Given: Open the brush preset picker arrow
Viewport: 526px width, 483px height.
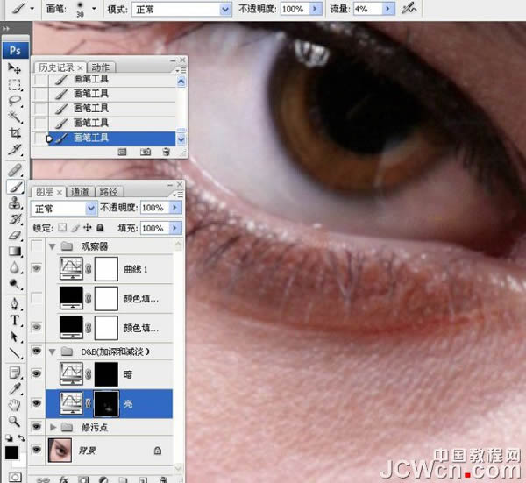Looking at the screenshot, I should coord(94,9).
